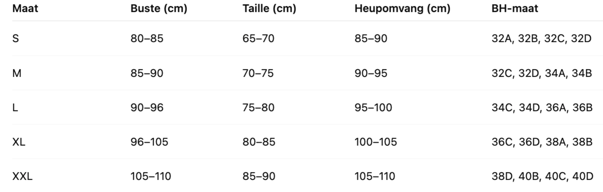Viewport: 603px width, 192px height.
Task: Click the bust value 96–105
Action: 149,142
